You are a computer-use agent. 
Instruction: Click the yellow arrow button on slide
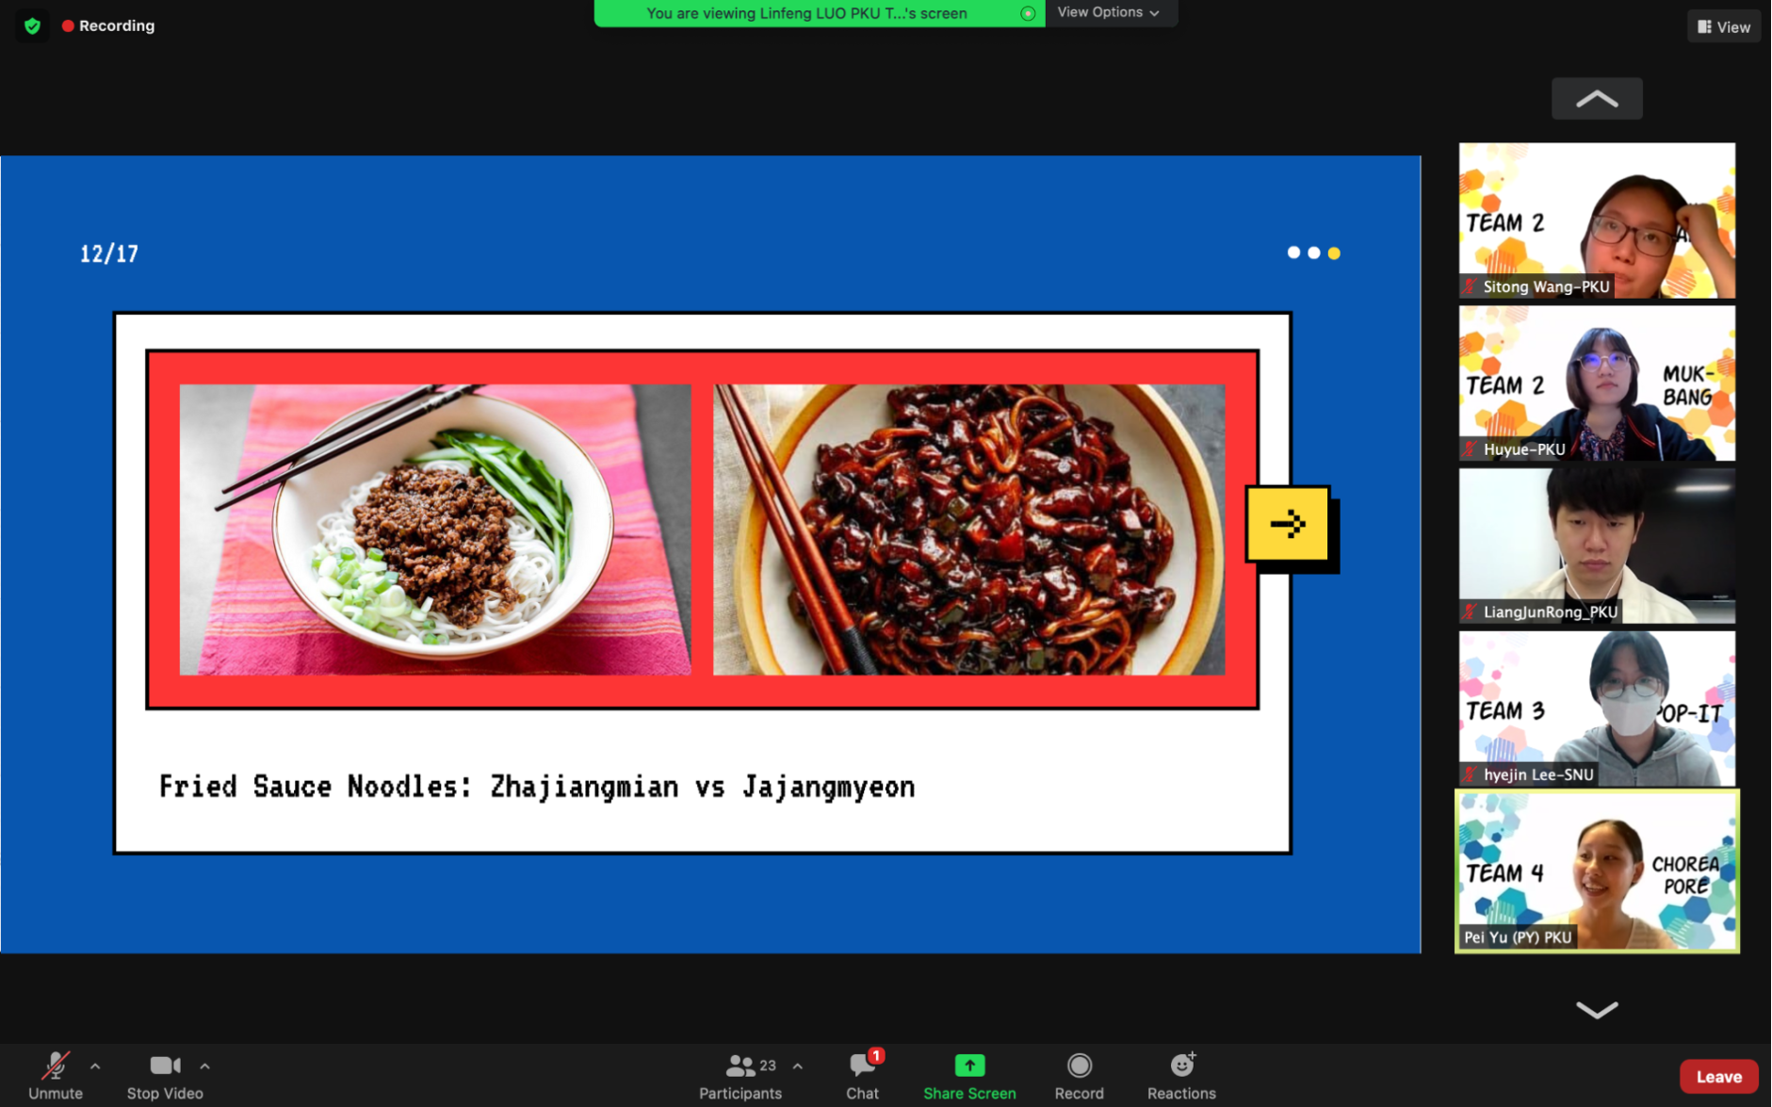[1288, 524]
